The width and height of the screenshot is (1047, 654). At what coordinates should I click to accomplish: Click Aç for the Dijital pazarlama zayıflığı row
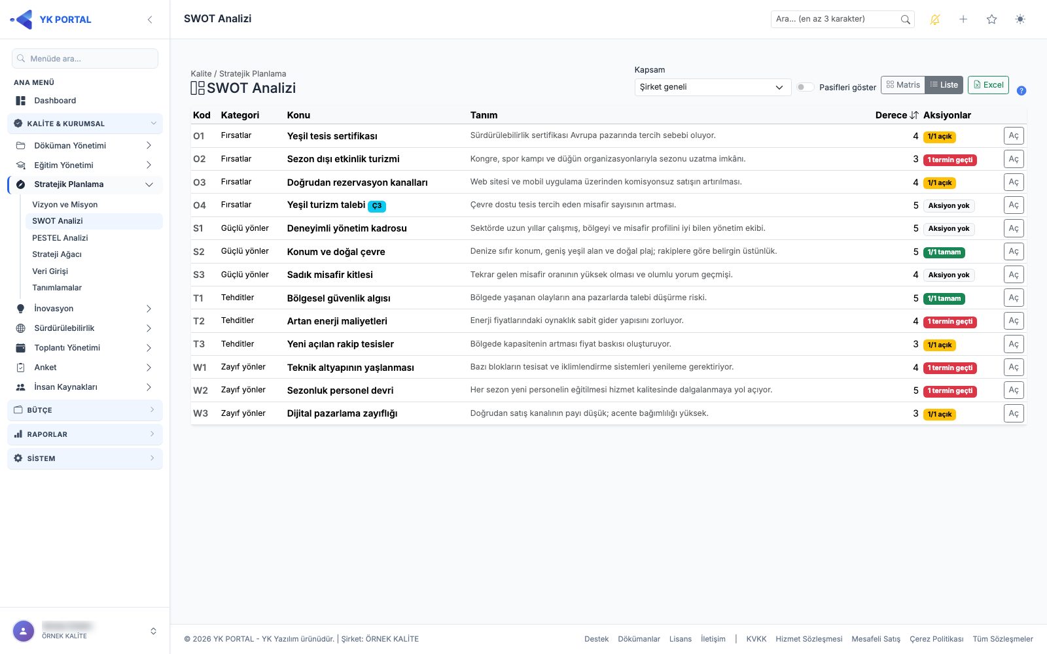[x=1014, y=413]
